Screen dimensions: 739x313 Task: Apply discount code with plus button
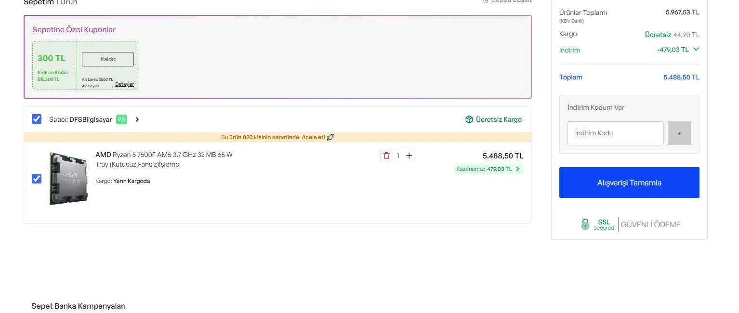click(x=679, y=133)
